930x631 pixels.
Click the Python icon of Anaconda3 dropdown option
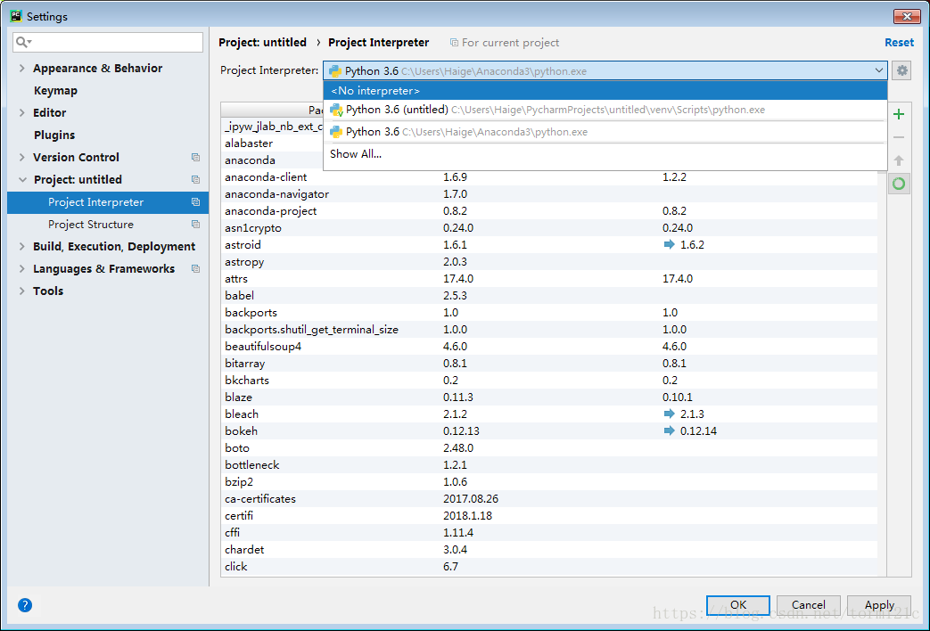[x=336, y=132]
